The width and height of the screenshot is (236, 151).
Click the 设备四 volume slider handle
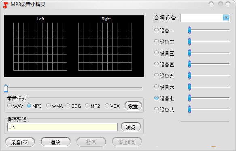(189, 64)
